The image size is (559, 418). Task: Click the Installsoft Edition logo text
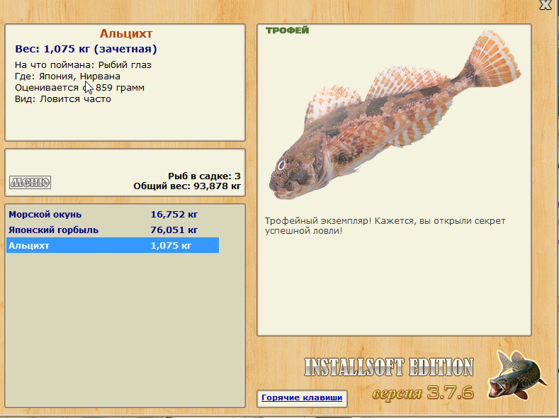coord(389,367)
